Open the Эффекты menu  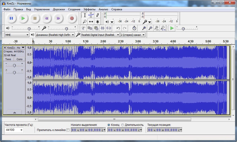click(89, 9)
